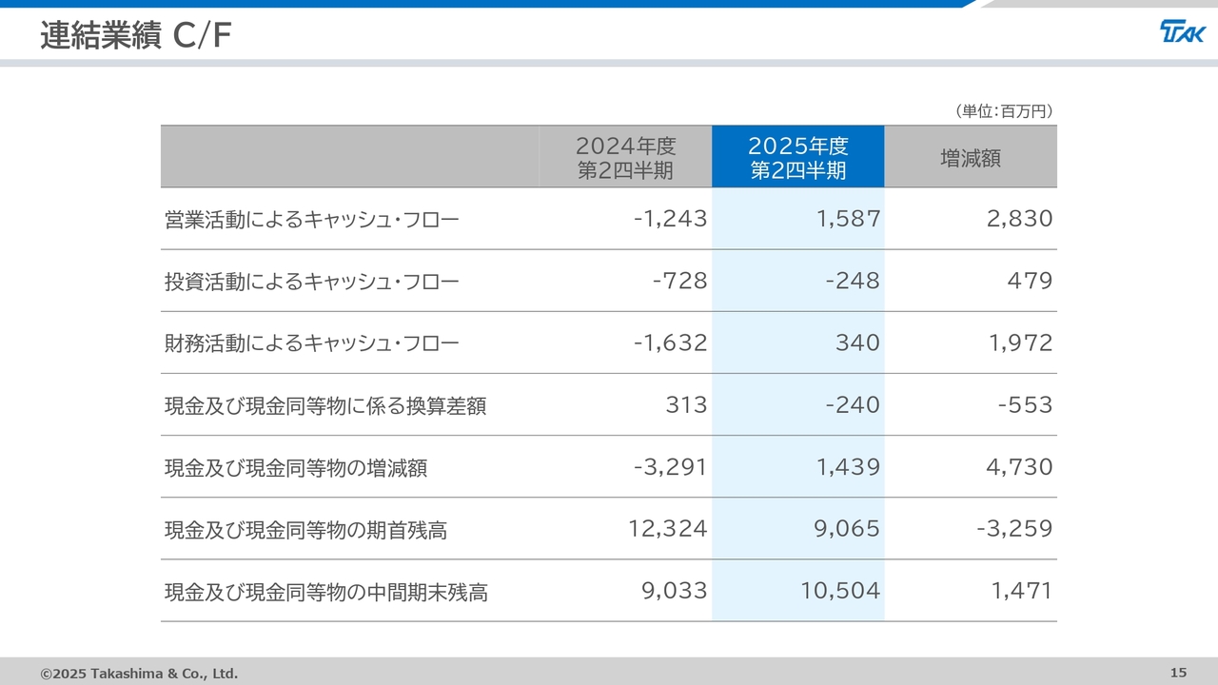This screenshot has width=1218, height=685.
Task: Select the 現金及び現金同等物に係る換算差額 row label
Action: pos(325,406)
